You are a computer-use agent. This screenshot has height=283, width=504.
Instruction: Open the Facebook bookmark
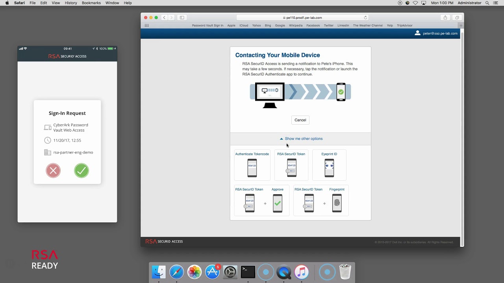[313, 26]
